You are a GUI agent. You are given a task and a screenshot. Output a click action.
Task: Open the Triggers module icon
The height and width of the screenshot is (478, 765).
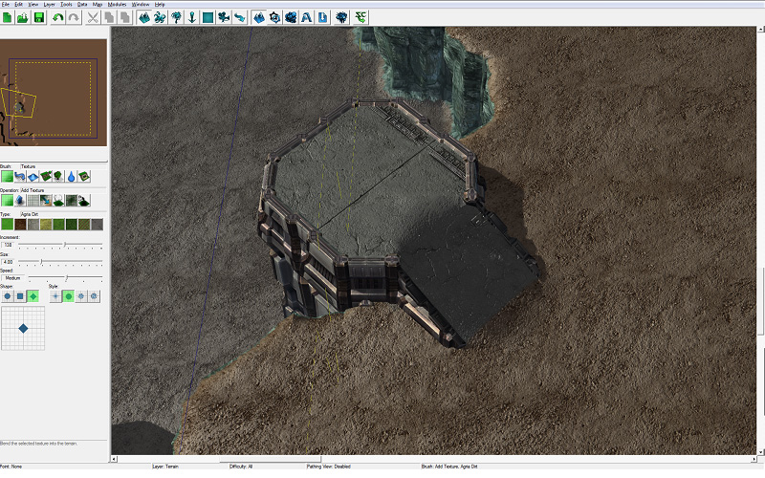coord(275,18)
